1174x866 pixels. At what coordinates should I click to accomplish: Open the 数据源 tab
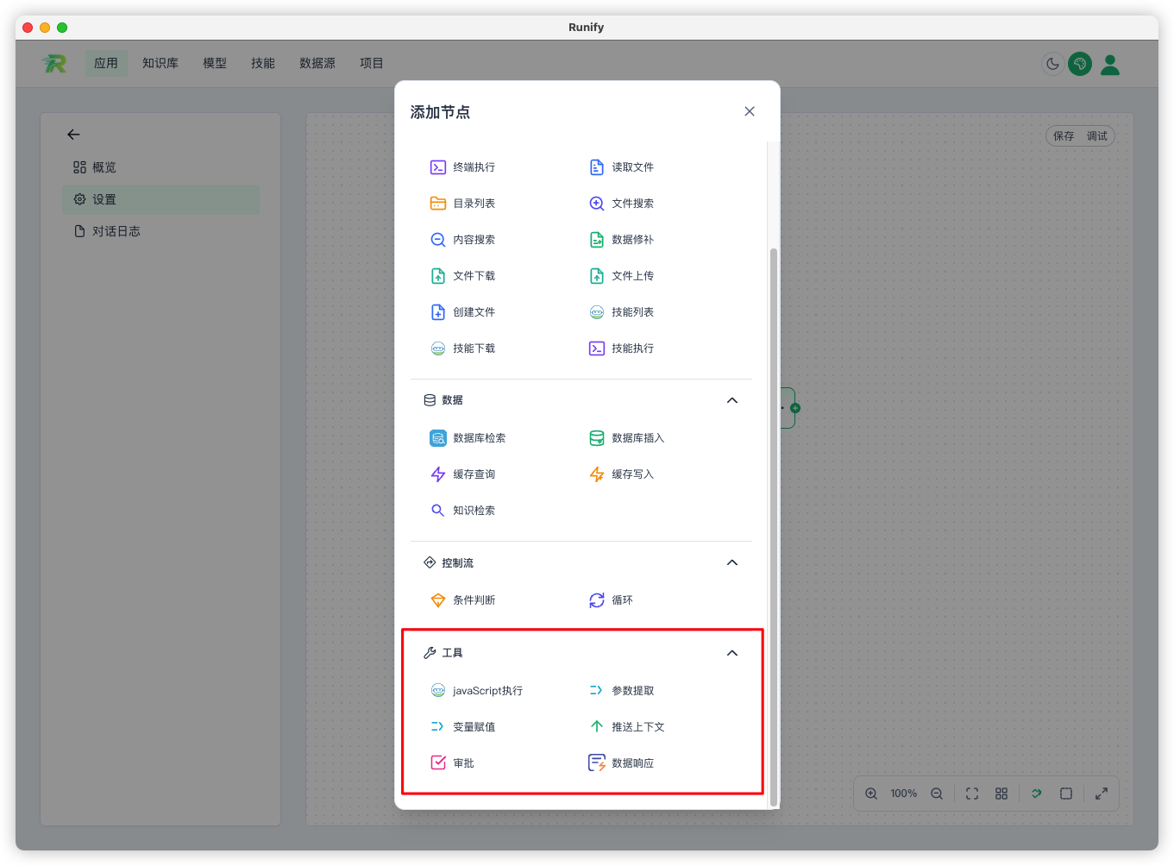tap(317, 63)
